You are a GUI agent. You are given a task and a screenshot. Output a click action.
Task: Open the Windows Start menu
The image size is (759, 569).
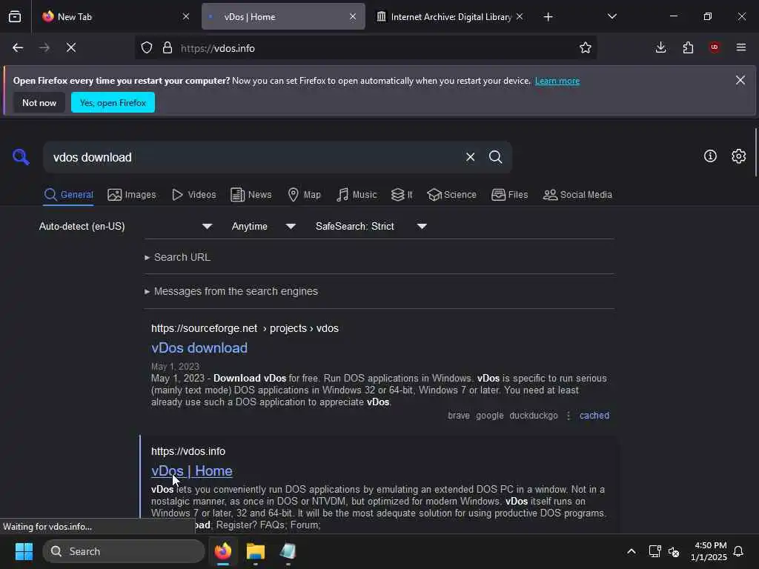click(x=24, y=551)
